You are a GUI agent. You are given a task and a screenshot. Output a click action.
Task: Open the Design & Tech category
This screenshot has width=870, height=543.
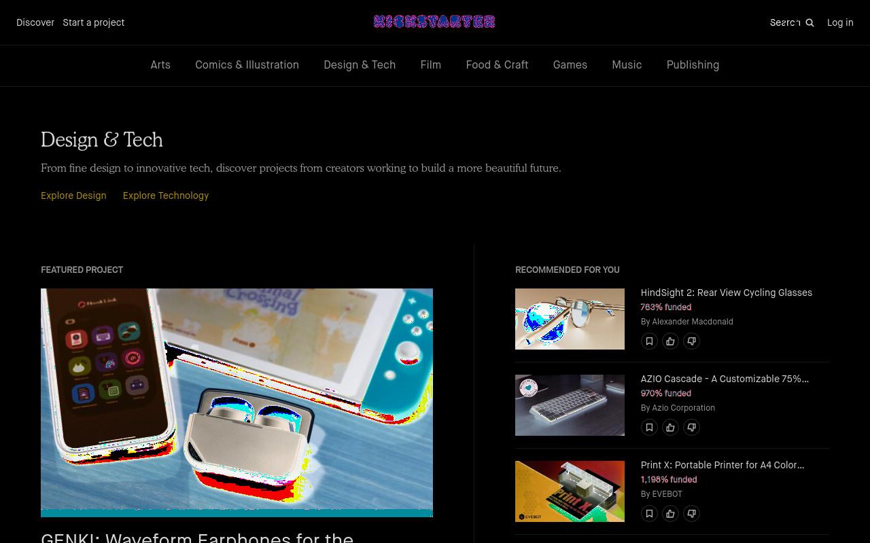pos(360,65)
